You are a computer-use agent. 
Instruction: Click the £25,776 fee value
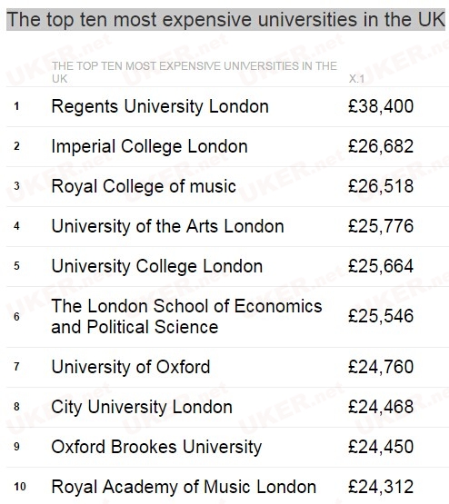pyautogui.click(x=381, y=226)
